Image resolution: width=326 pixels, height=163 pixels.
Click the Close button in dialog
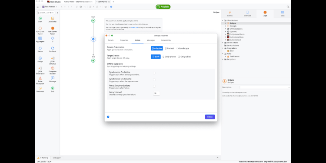[210, 117]
